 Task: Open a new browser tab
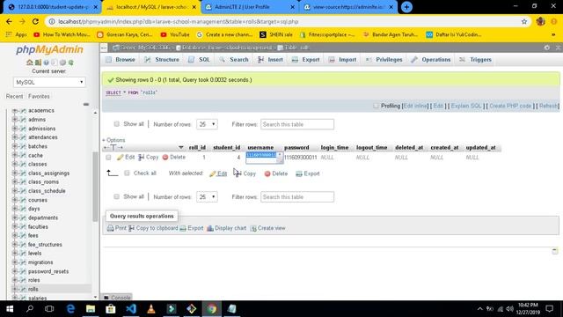point(406,7)
